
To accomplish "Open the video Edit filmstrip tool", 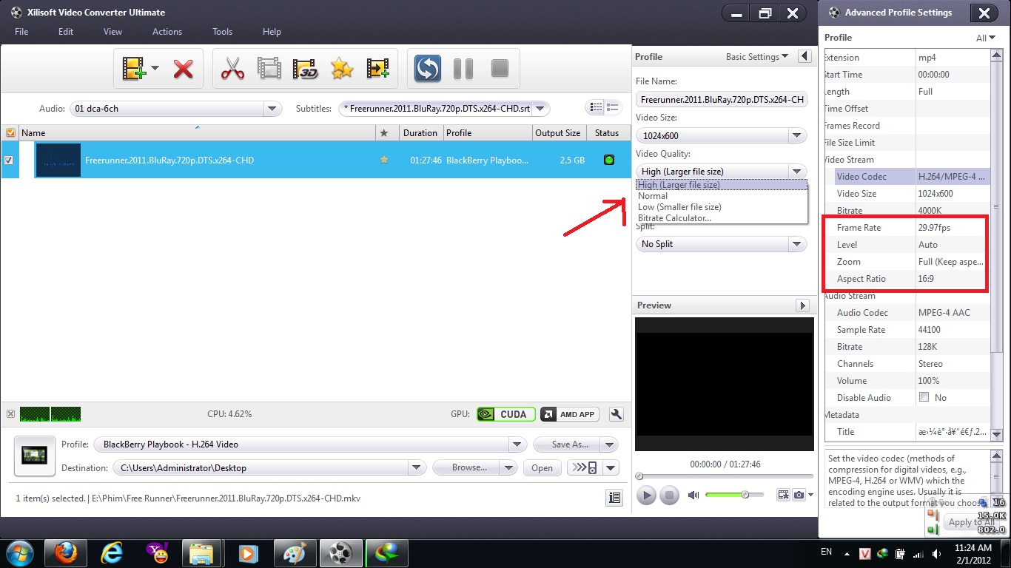I will [269, 69].
